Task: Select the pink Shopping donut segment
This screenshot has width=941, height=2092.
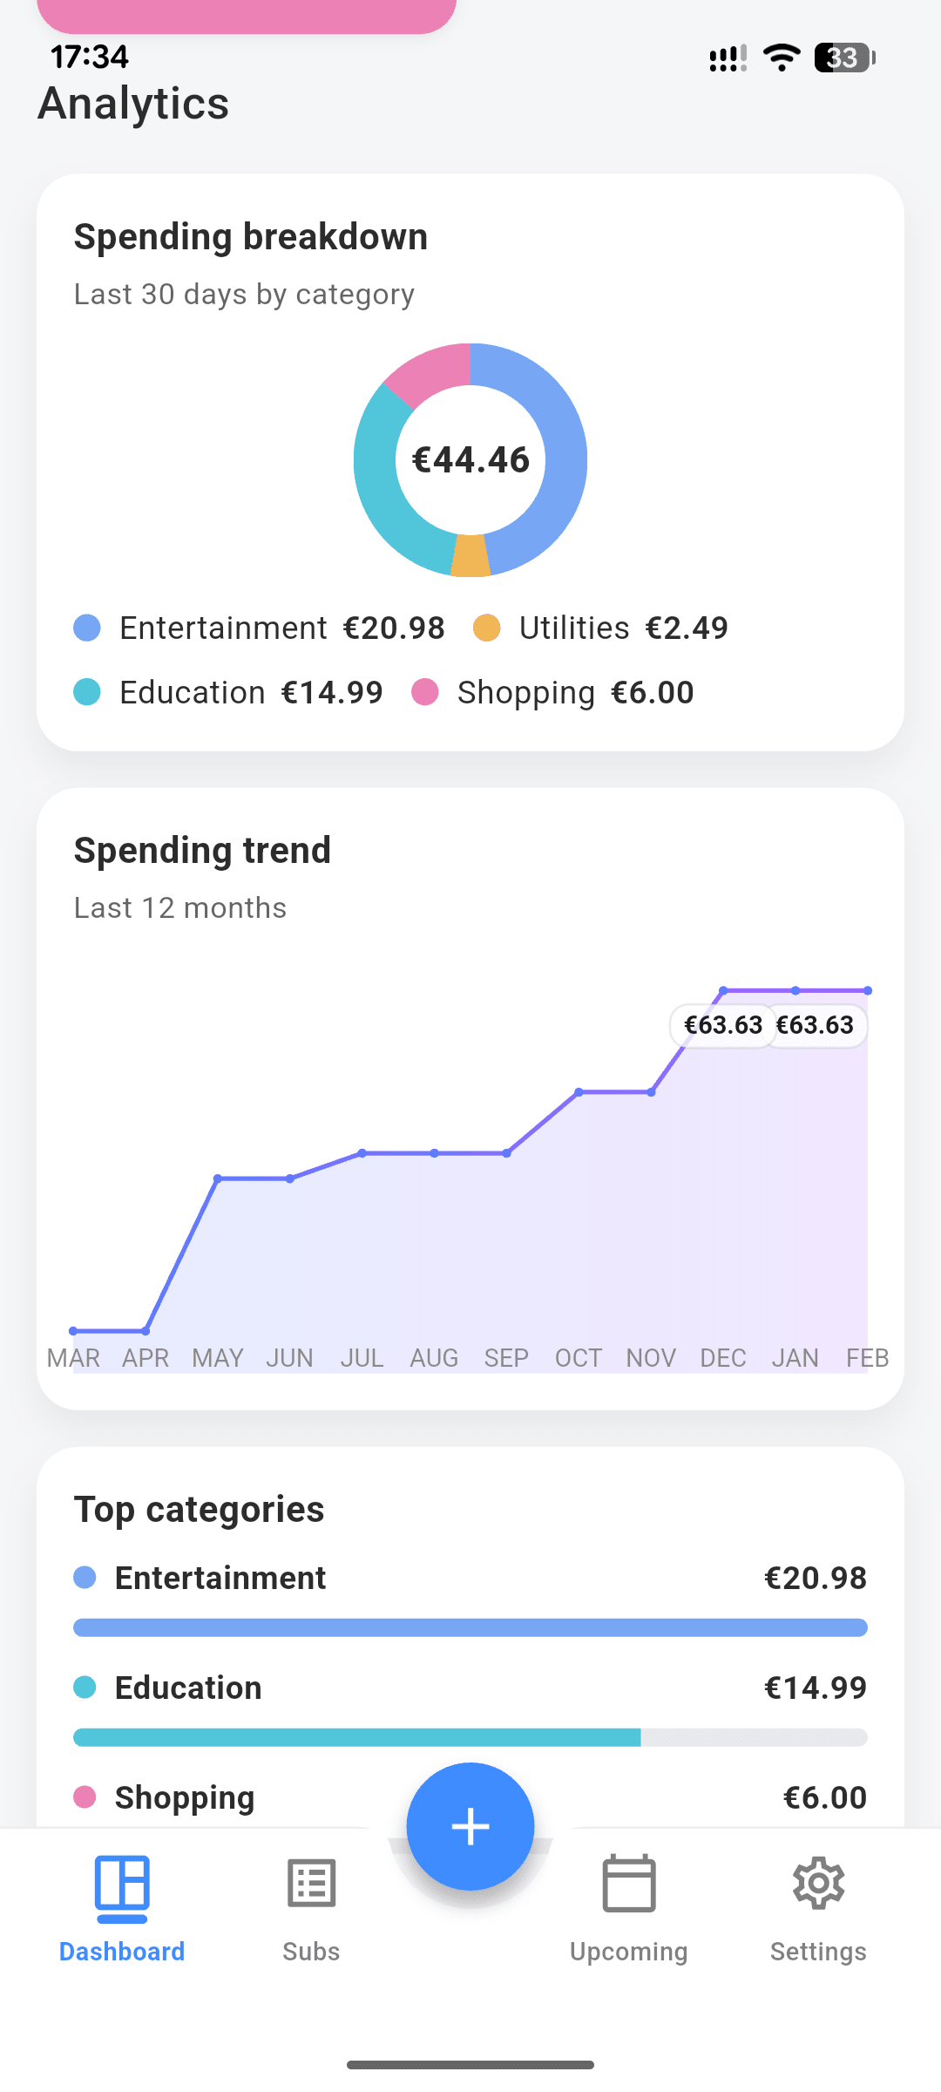Action: coord(431,369)
